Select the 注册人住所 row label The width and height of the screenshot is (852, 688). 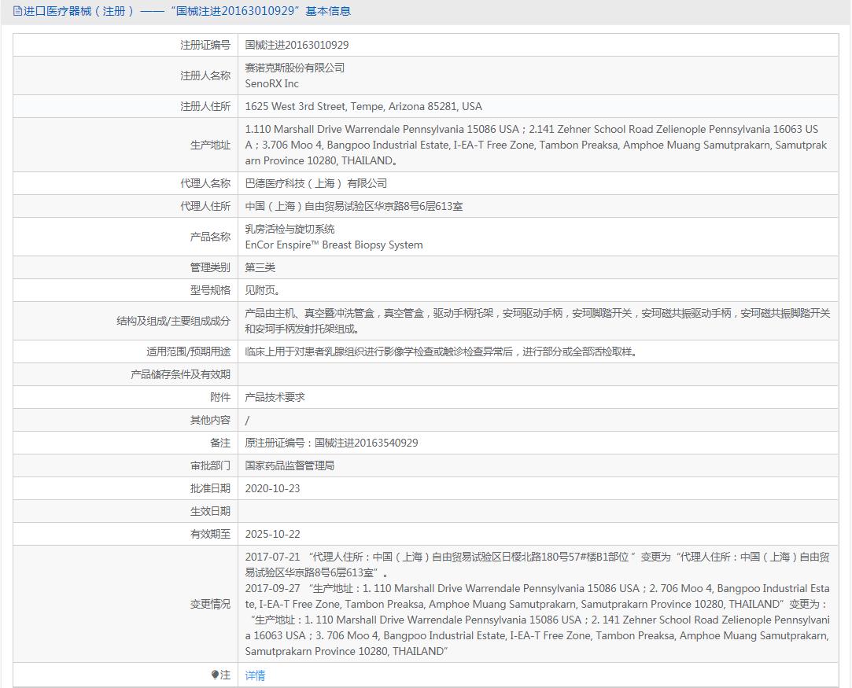coord(205,106)
